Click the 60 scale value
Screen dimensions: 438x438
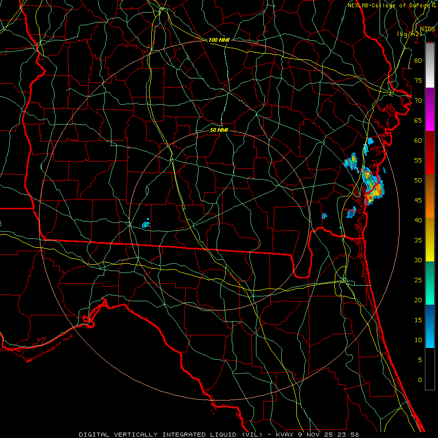(x=418, y=141)
